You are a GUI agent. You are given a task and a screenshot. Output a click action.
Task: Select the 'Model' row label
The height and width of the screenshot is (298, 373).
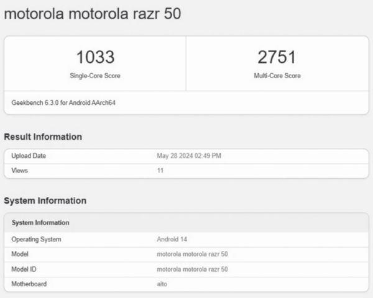(21, 254)
